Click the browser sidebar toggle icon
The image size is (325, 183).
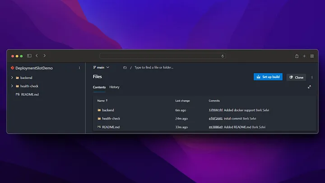pos(29,56)
